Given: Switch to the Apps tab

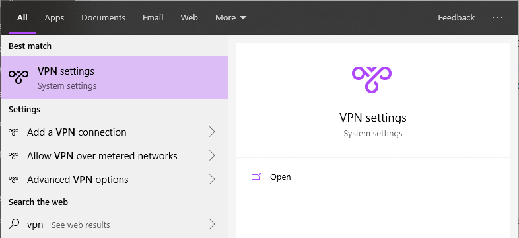Looking at the screenshot, I should pyautogui.click(x=54, y=18).
